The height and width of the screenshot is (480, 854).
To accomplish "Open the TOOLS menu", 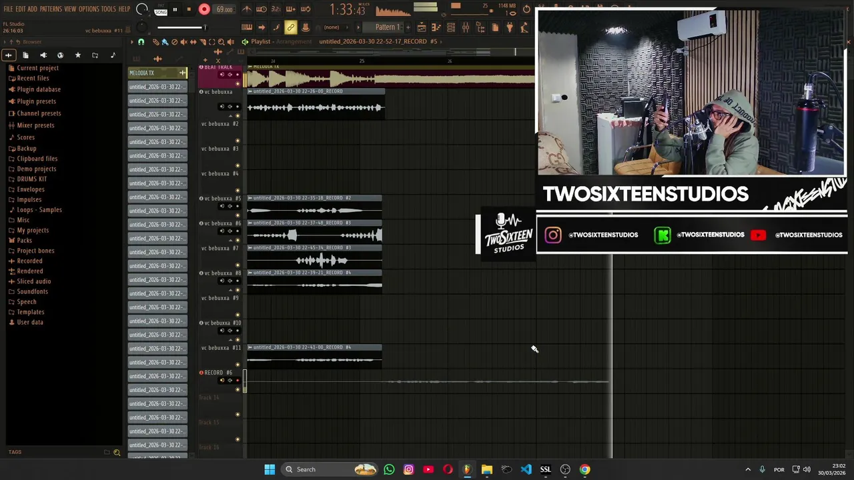I will 109,9.
